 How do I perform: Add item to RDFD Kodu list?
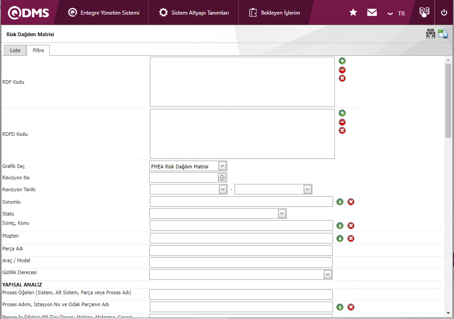pyautogui.click(x=342, y=113)
